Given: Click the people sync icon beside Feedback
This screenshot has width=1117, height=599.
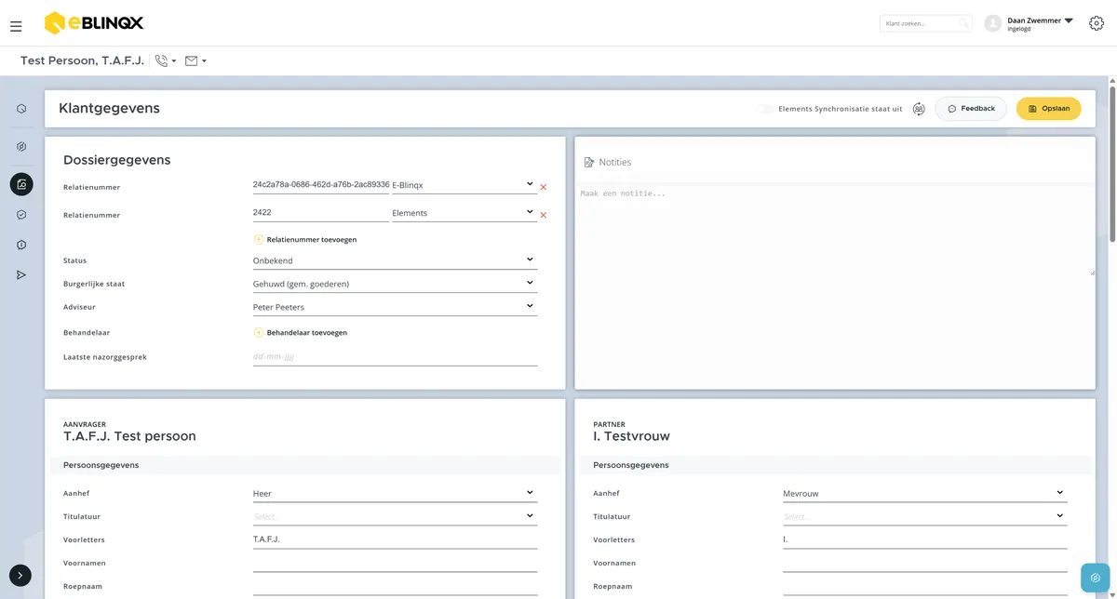Looking at the screenshot, I should tap(919, 109).
